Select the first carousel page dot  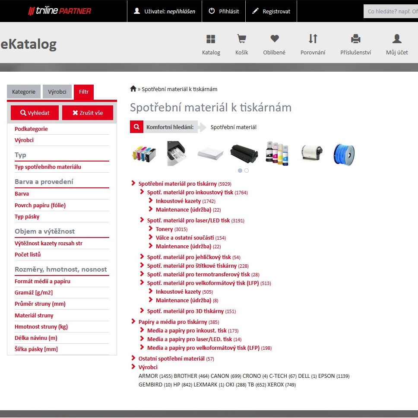pyautogui.click(x=240, y=171)
